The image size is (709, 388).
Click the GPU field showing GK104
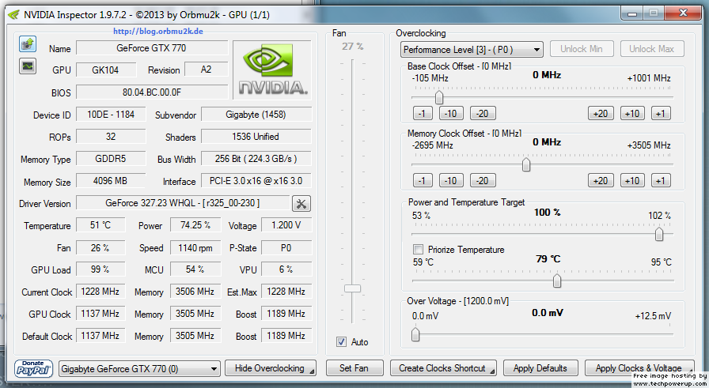106,70
